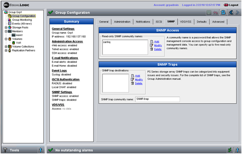Image resolution: width=242 pixels, height=154 pixels.
Task: Click the Vol1 volume icon
Action: [14, 43]
